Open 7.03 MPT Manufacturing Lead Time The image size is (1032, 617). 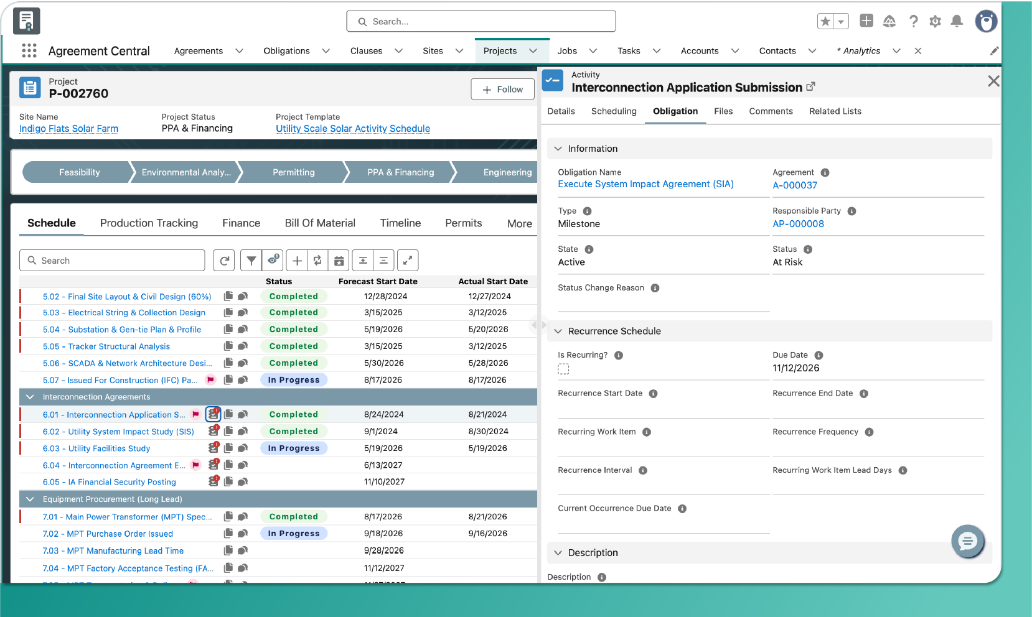pyautogui.click(x=113, y=551)
